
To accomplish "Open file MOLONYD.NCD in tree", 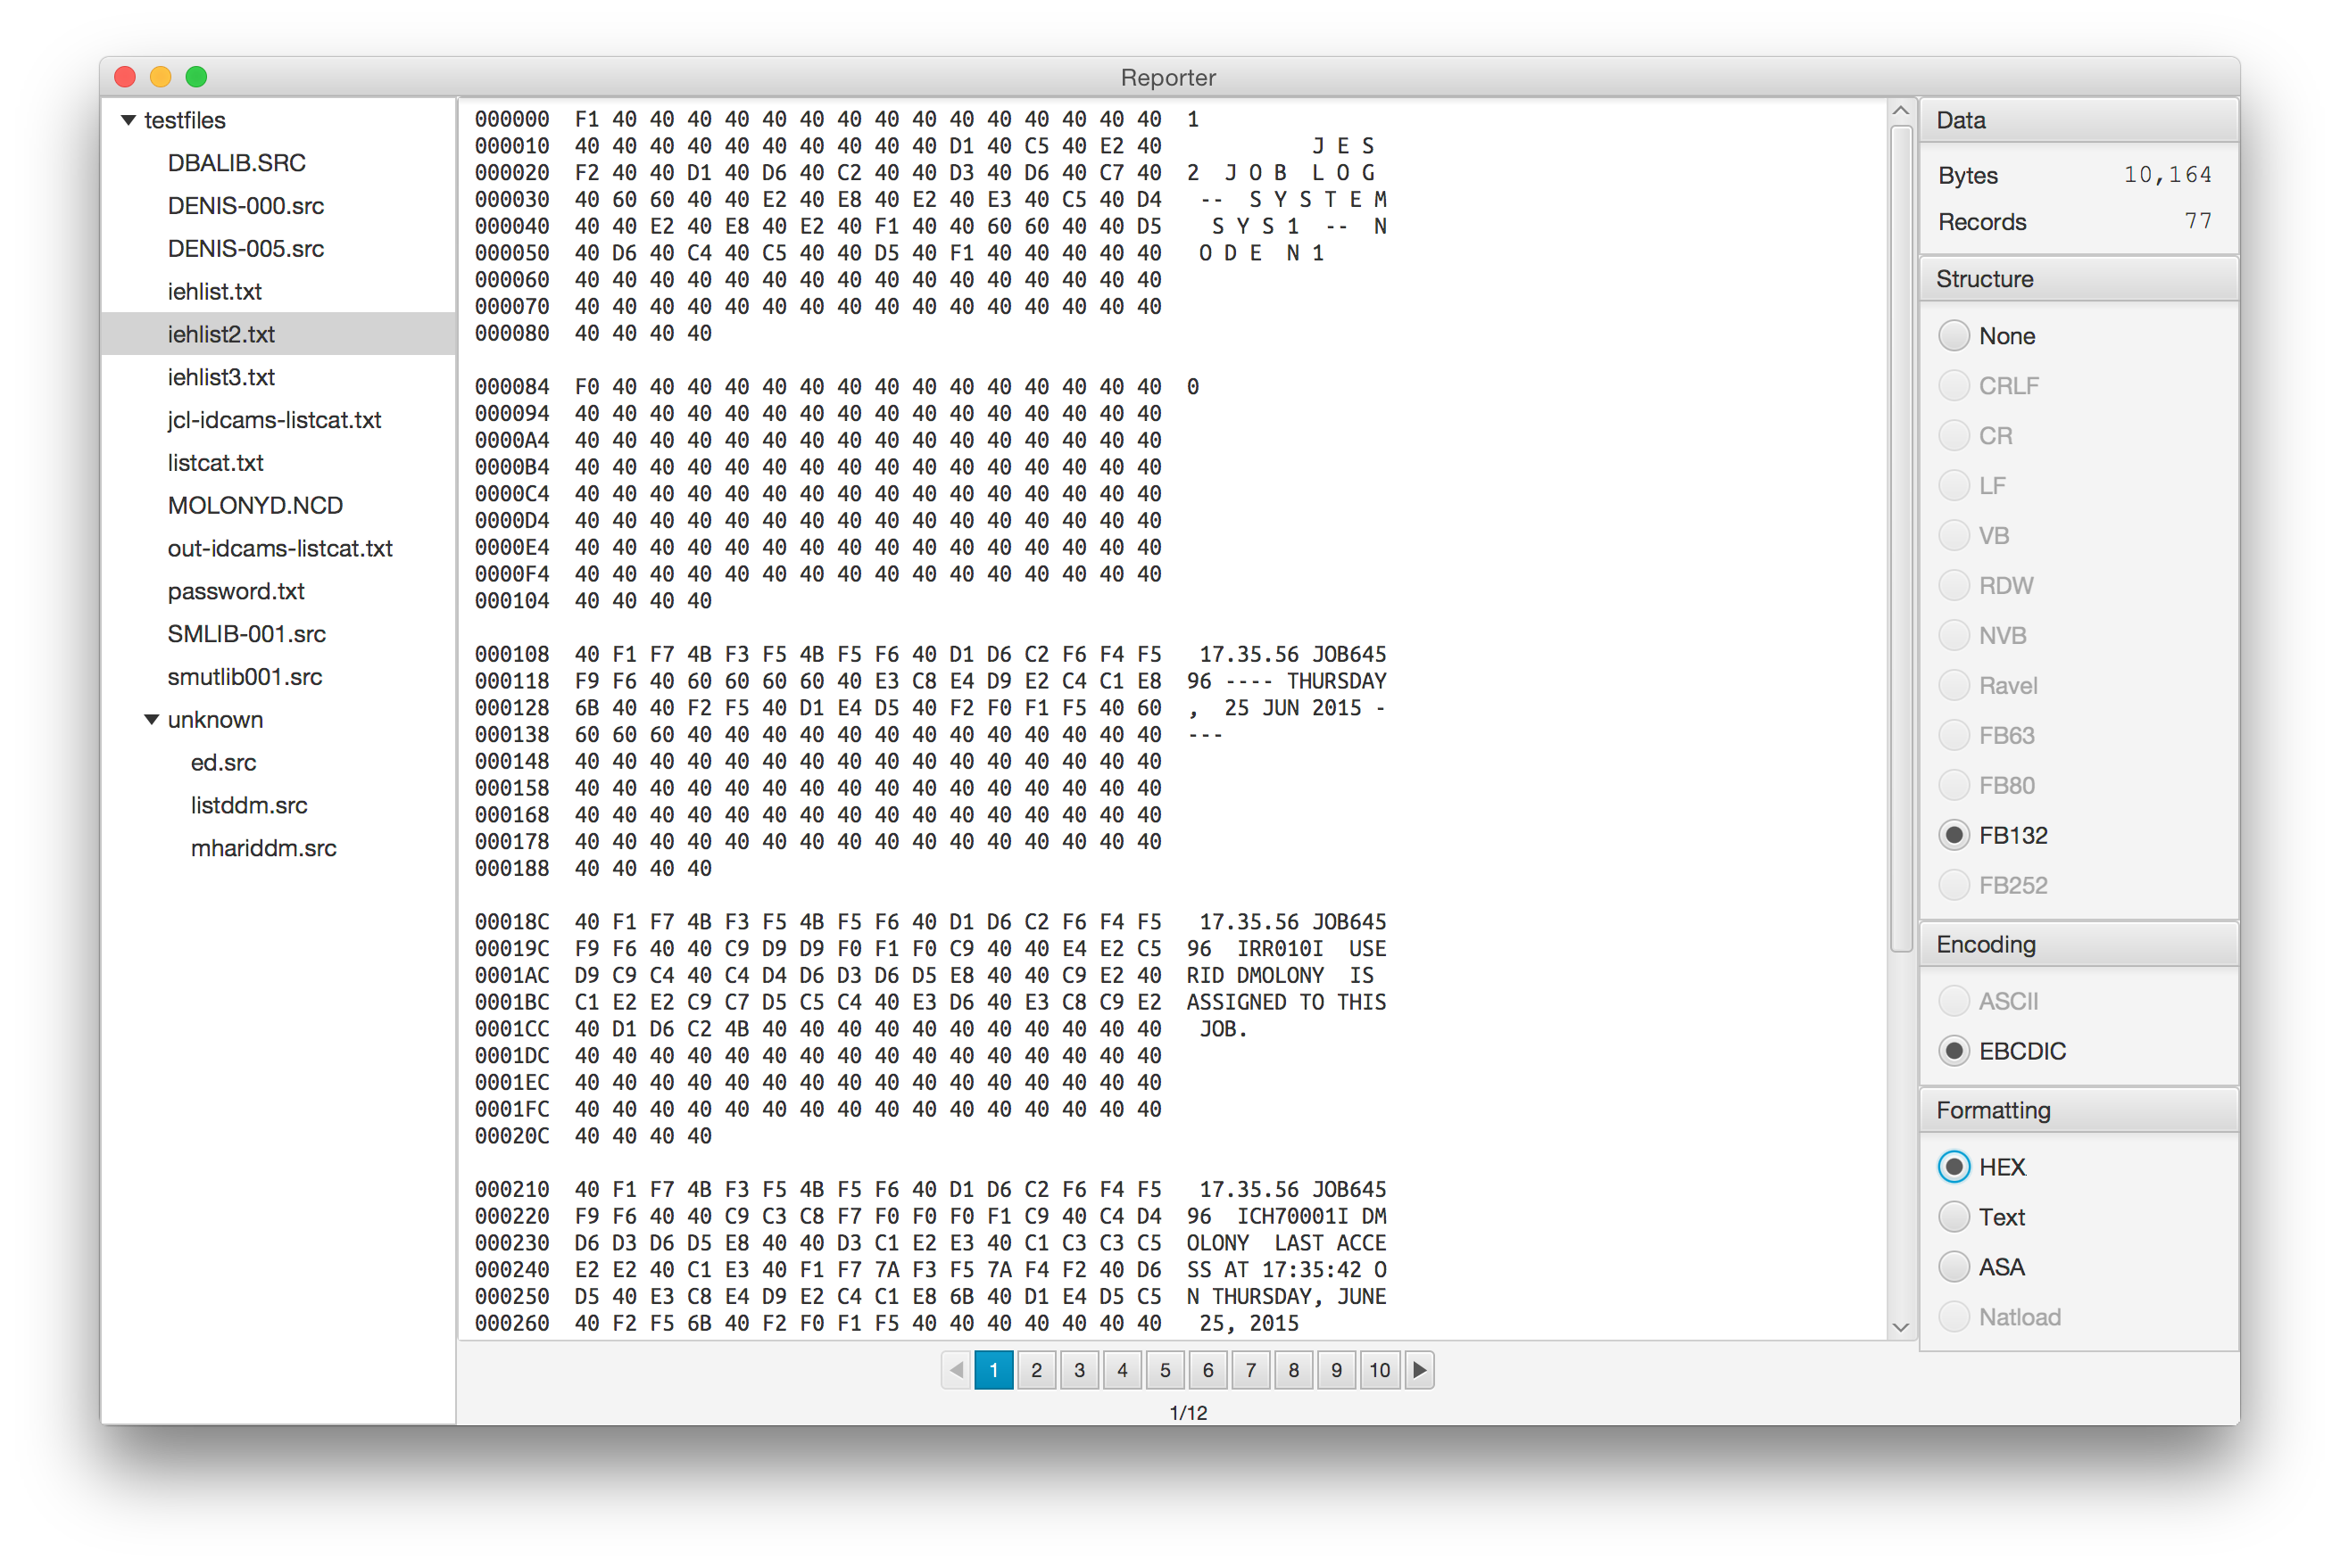I will [255, 506].
